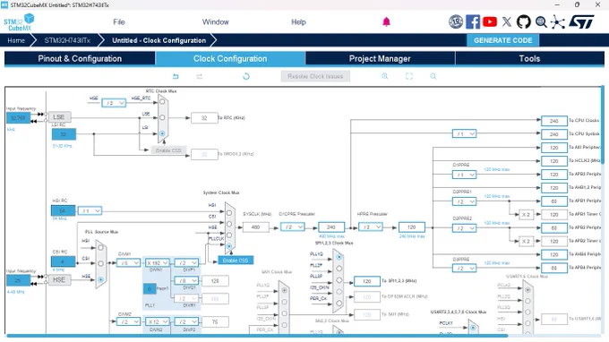Click the X 2 multiplier for APB2 Timer
The image size is (609, 342).
coord(526,241)
